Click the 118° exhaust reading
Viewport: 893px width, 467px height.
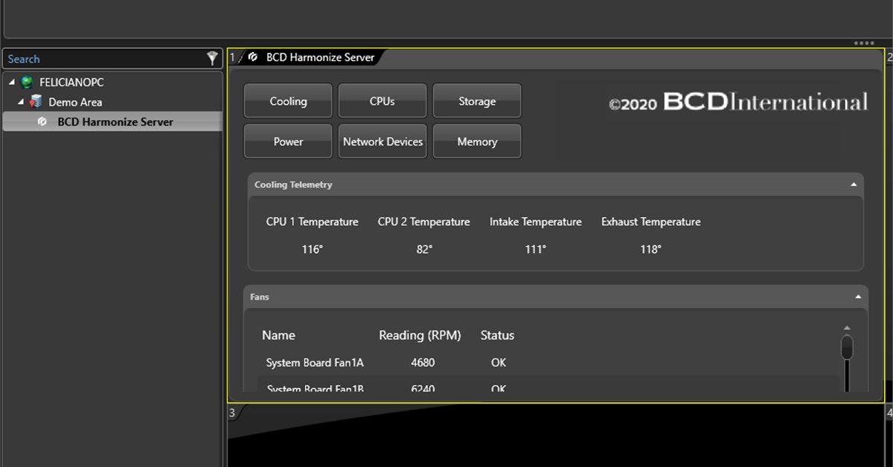[x=651, y=249]
